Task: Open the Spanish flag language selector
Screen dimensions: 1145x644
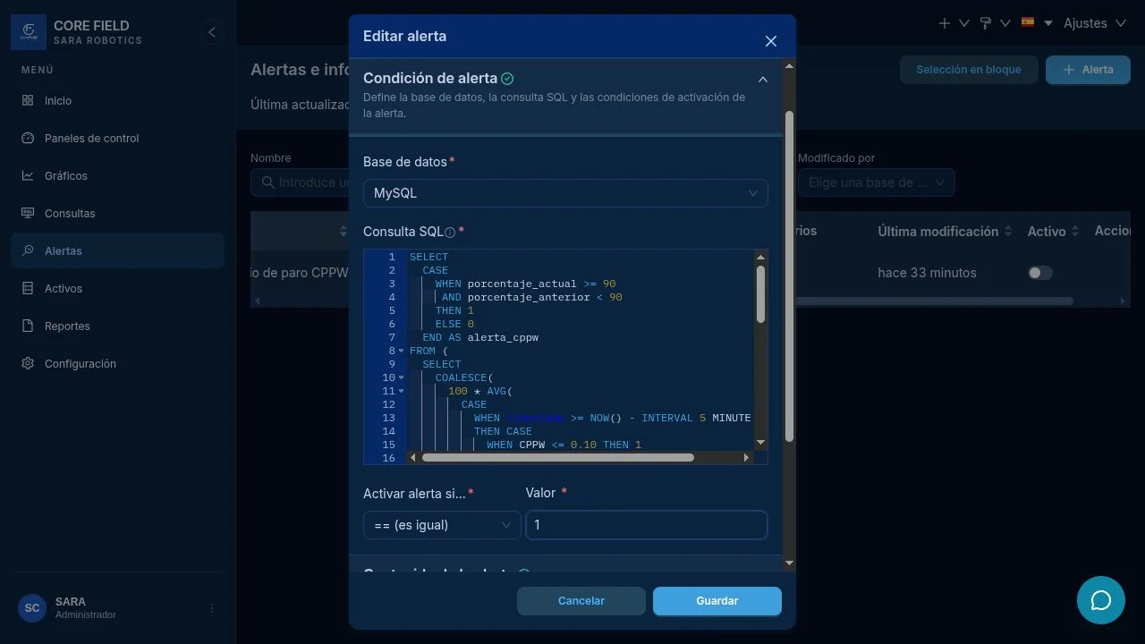Action: (1037, 23)
